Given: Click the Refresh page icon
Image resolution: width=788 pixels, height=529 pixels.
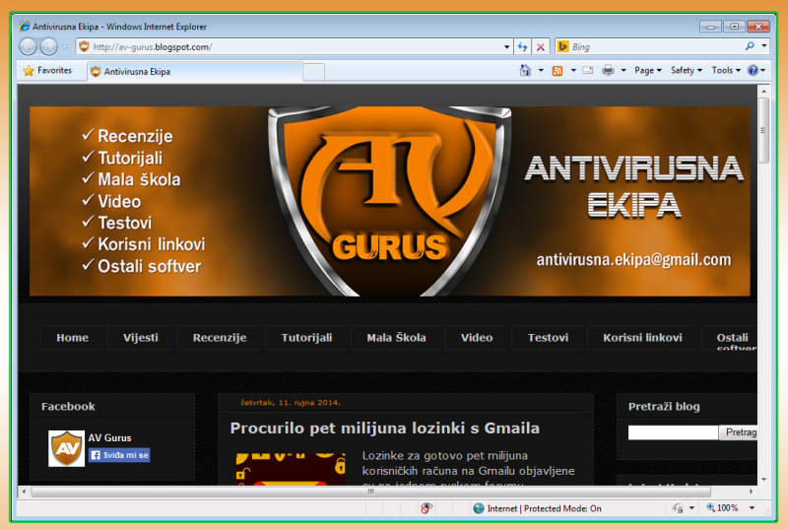Looking at the screenshot, I should click(523, 47).
